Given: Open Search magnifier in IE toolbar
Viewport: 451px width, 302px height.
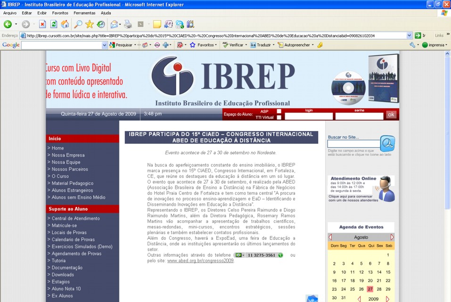Looking at the screenshot, I should pos(78,25).
